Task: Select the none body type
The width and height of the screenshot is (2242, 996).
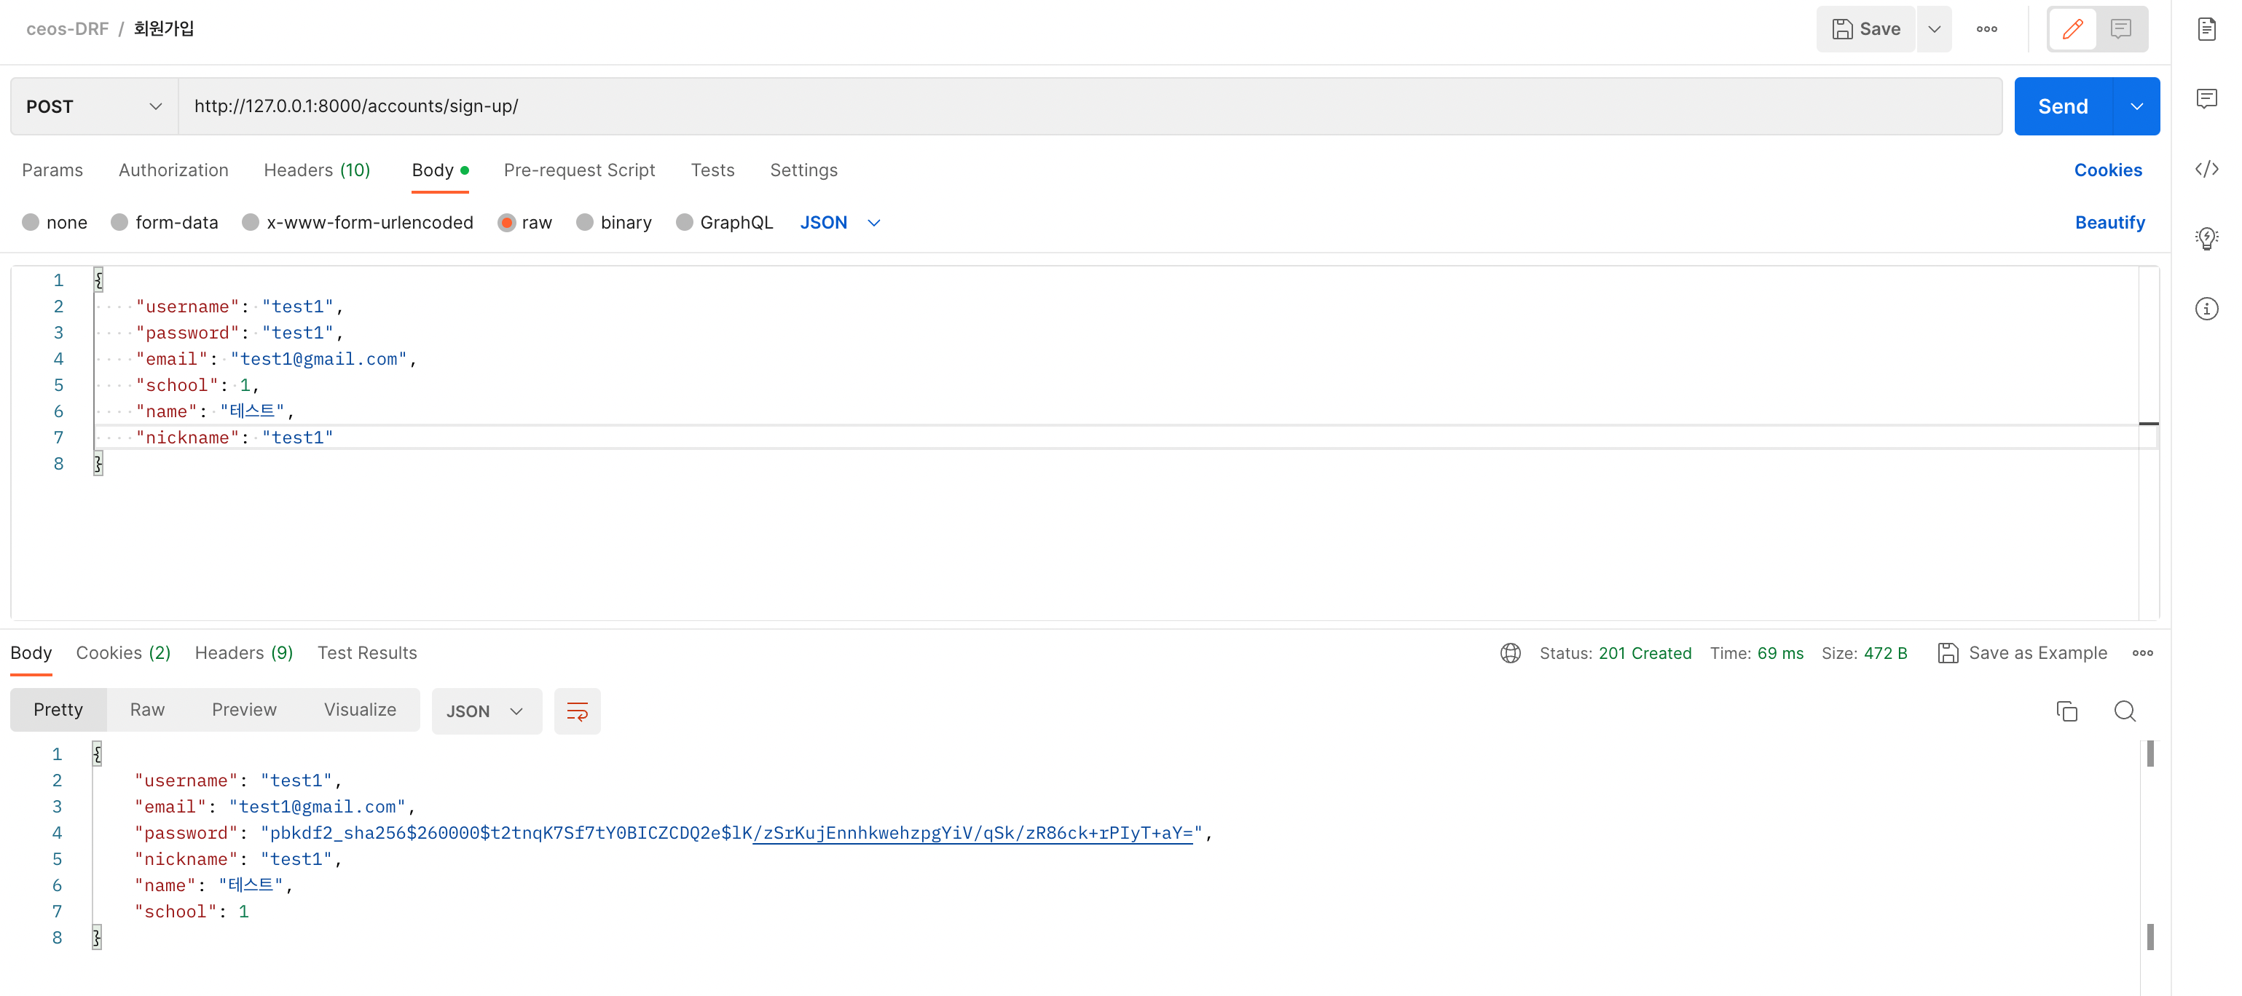Action: (x=55, y=223)
